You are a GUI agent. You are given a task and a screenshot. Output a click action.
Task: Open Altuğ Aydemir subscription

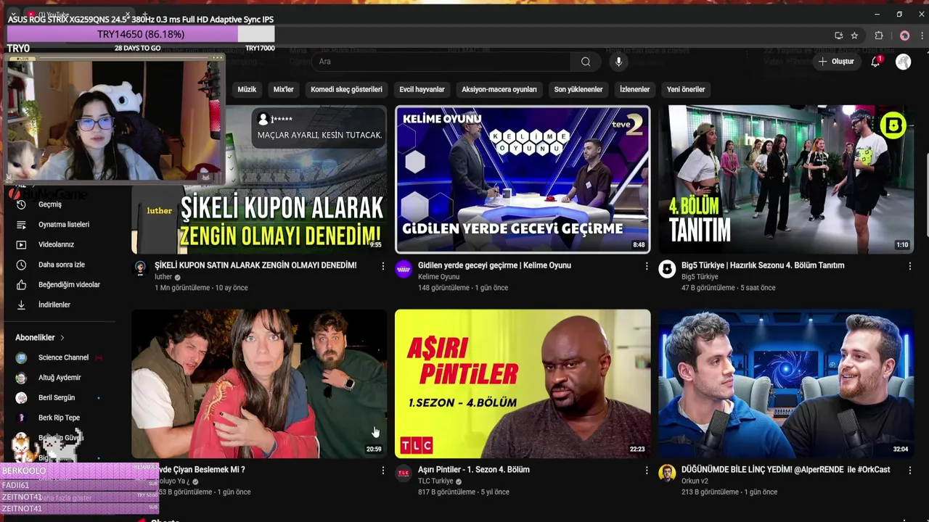pyautogui.click(x=58, y=378)
